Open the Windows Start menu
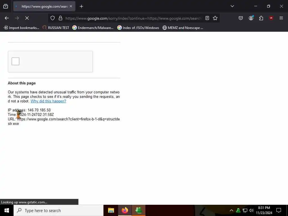Screen dimensions: 288x216 pos(7,210)
